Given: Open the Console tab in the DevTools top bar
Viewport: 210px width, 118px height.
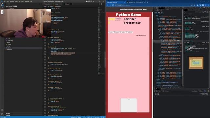Looking at the screenshot, I should pos(167,8).
